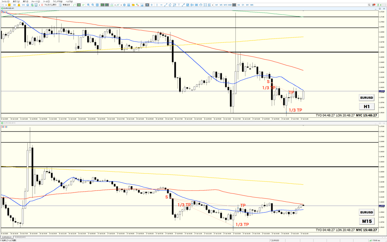
Task: Toggle the active H1 timeframe button
Action: (x=234, y=5)
